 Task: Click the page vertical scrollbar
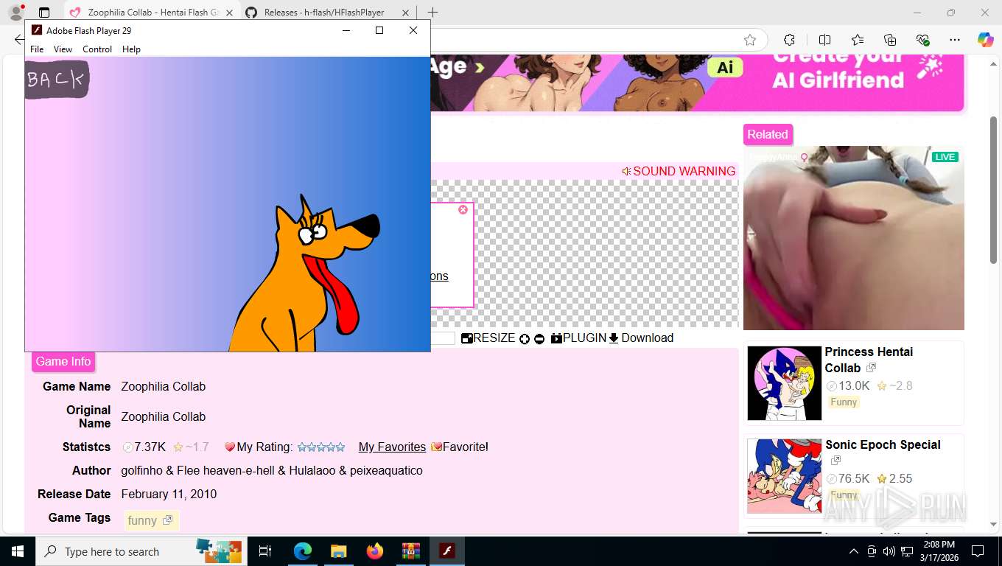coord(993,189)
